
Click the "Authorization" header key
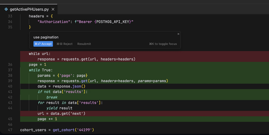[x=54, y=22]
